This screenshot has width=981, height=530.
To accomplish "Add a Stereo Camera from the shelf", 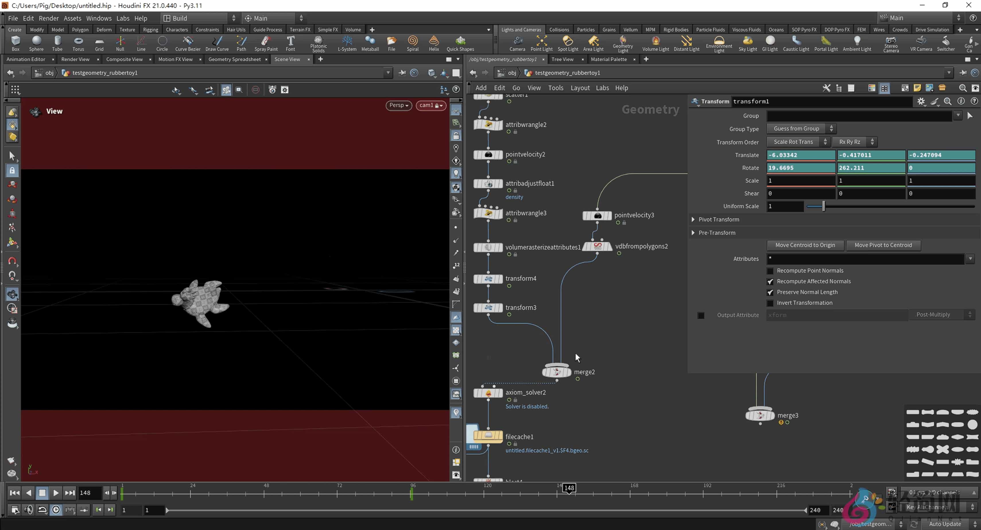I will click(891, 43).
